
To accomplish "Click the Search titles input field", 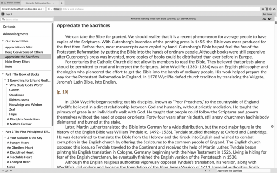I will pos(27,19).
